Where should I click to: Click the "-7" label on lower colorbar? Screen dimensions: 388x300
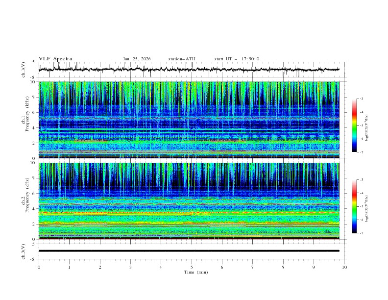tap(362, 233)
